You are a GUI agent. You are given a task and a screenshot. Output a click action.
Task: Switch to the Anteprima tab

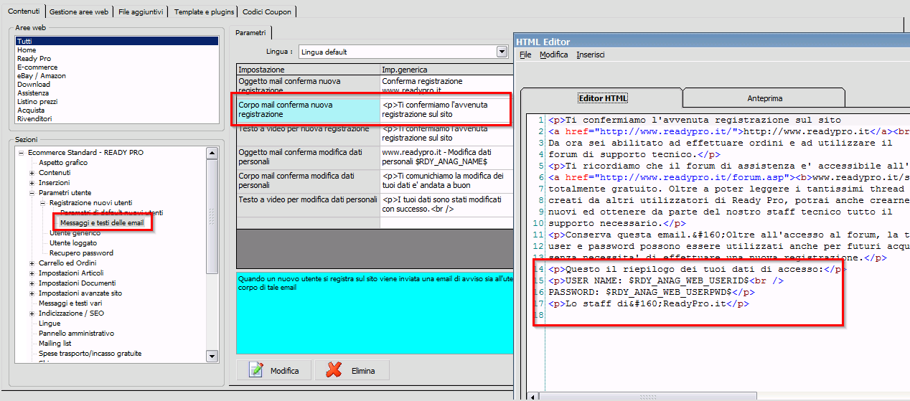click(x=764, y=98)
